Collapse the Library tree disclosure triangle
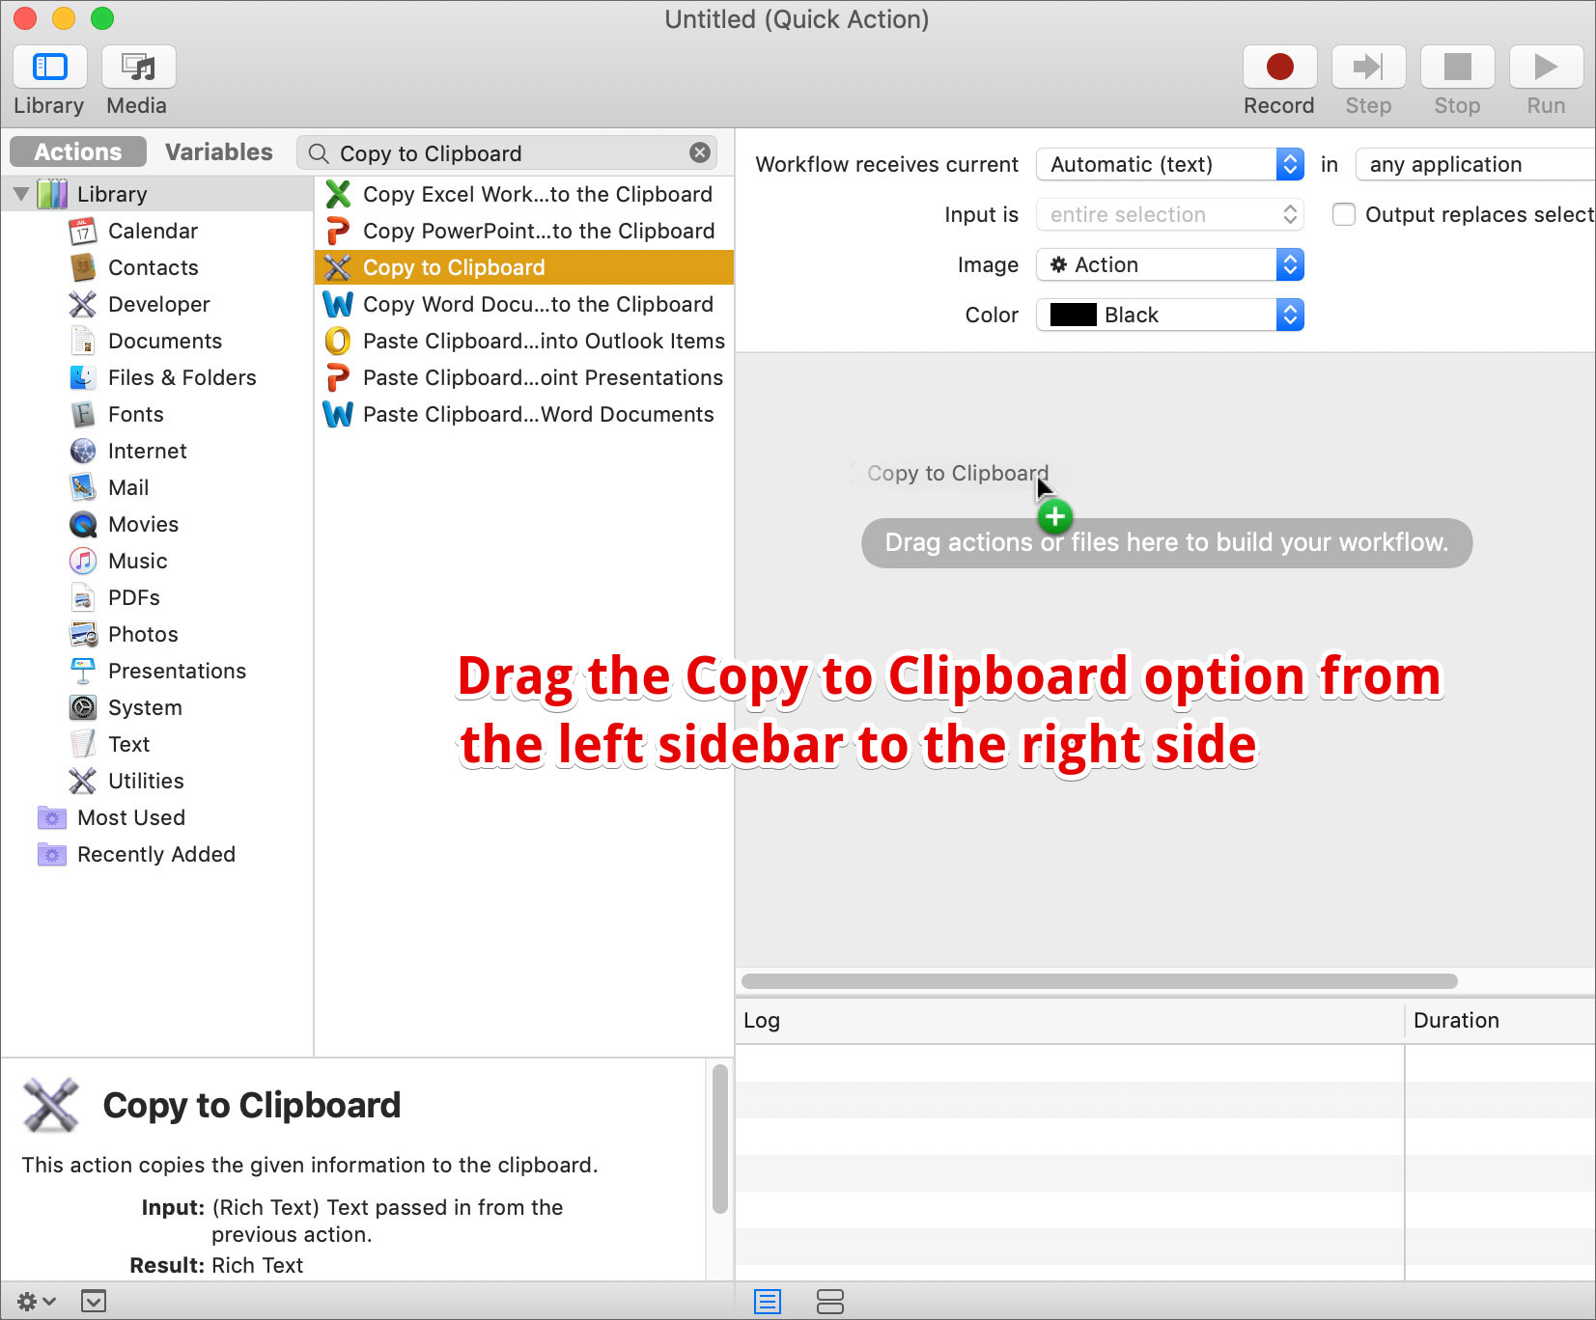The height and width of the screenshot is (1320, 1596). (x=21, y=193)
